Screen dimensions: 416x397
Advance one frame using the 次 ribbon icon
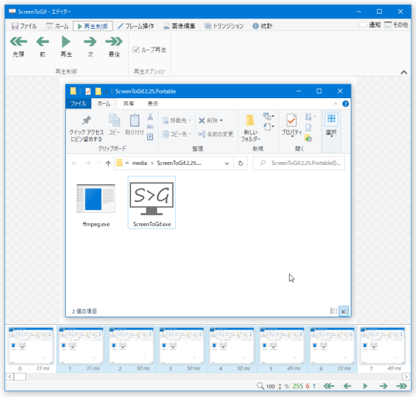tap(90, 45)
